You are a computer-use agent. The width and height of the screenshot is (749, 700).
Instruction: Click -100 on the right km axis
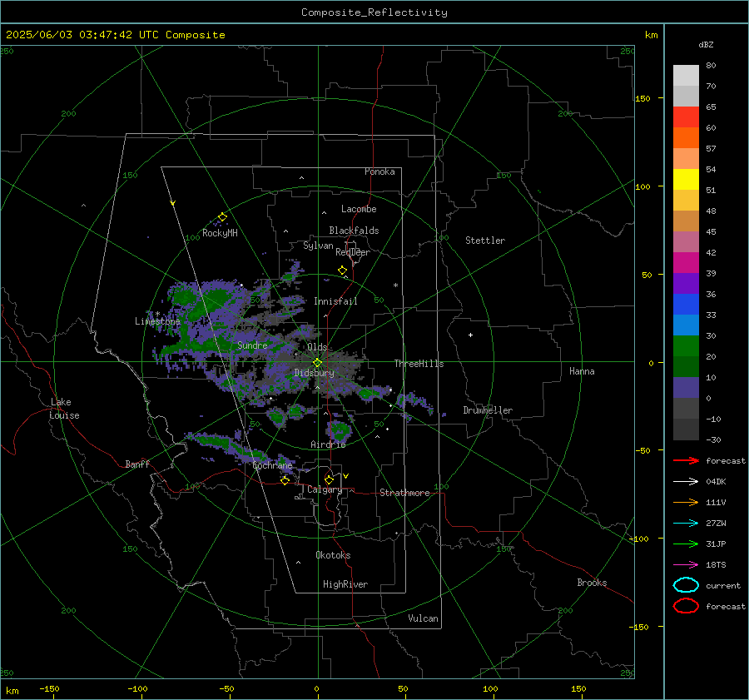pos(639,539)
